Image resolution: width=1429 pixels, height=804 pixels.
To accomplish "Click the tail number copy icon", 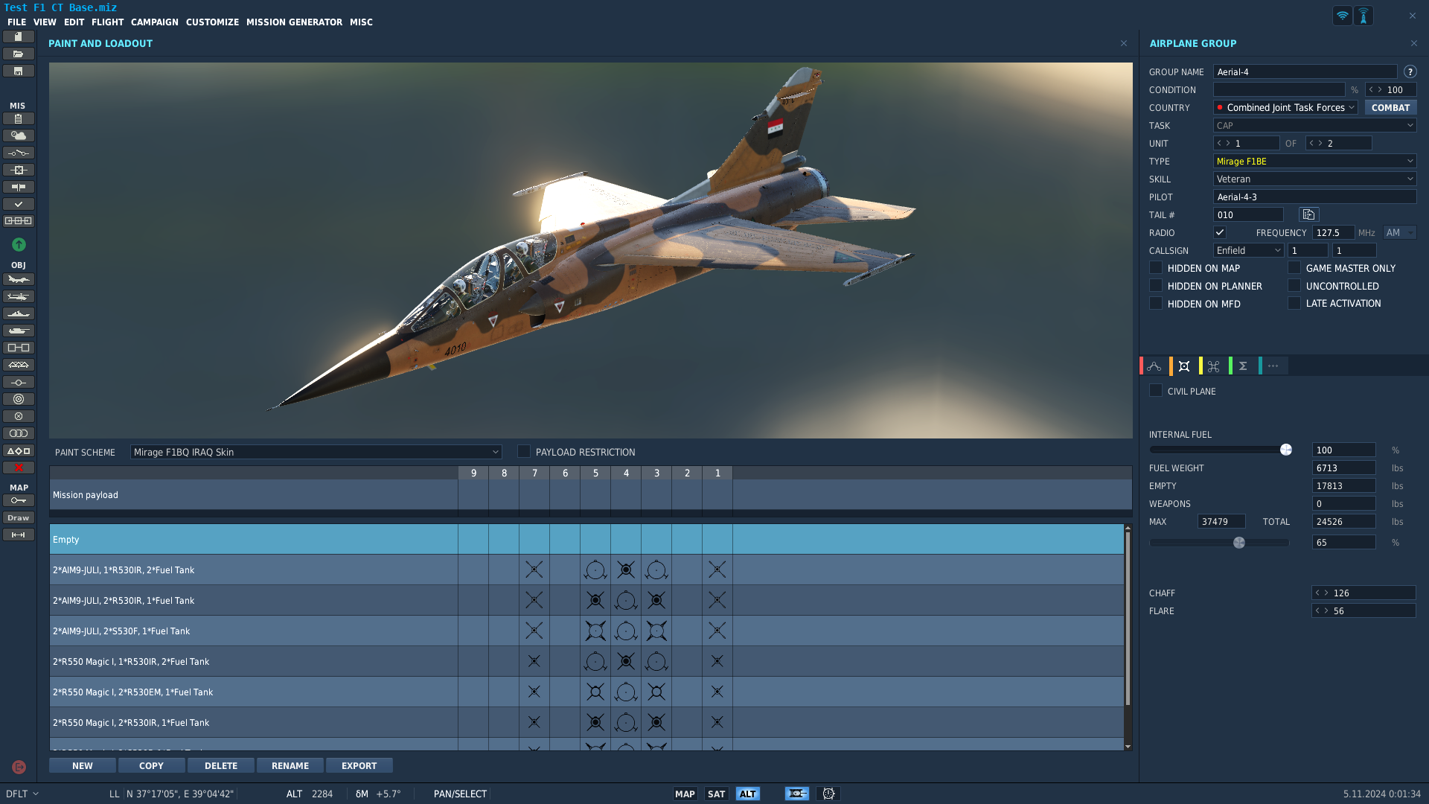I will click(x=1308, y=214).
